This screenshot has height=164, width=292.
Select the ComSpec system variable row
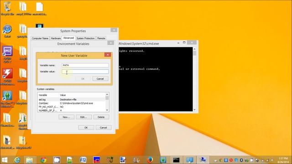71,103
